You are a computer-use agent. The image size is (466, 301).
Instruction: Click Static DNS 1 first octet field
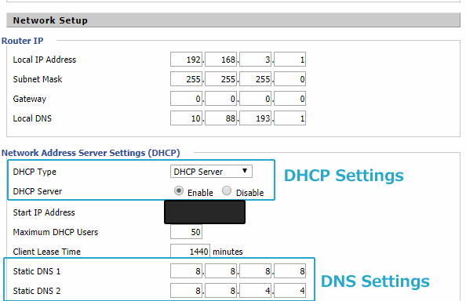[187, 271]
